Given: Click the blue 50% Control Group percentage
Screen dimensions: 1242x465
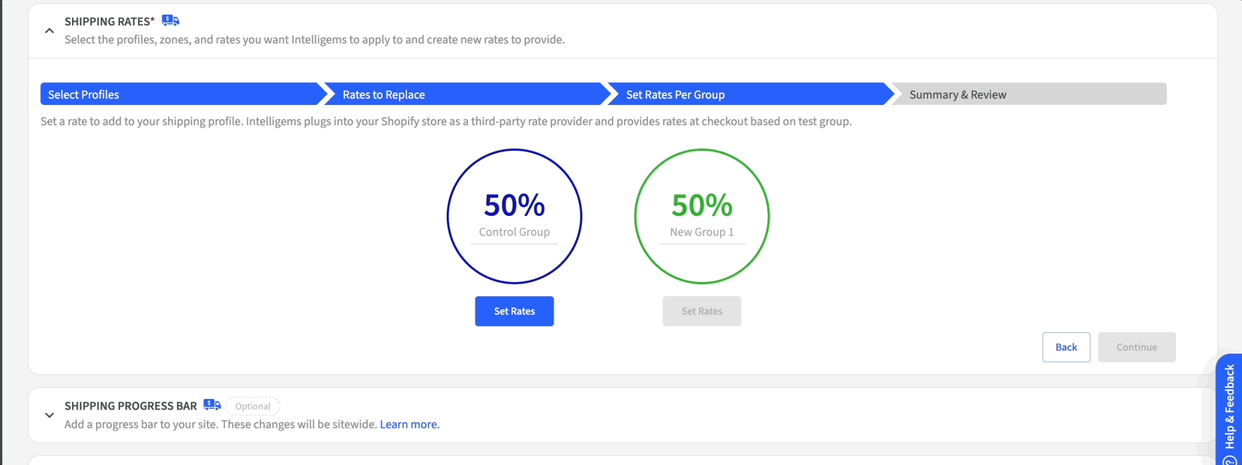Looking at the screenshot, I should [514, 205].
